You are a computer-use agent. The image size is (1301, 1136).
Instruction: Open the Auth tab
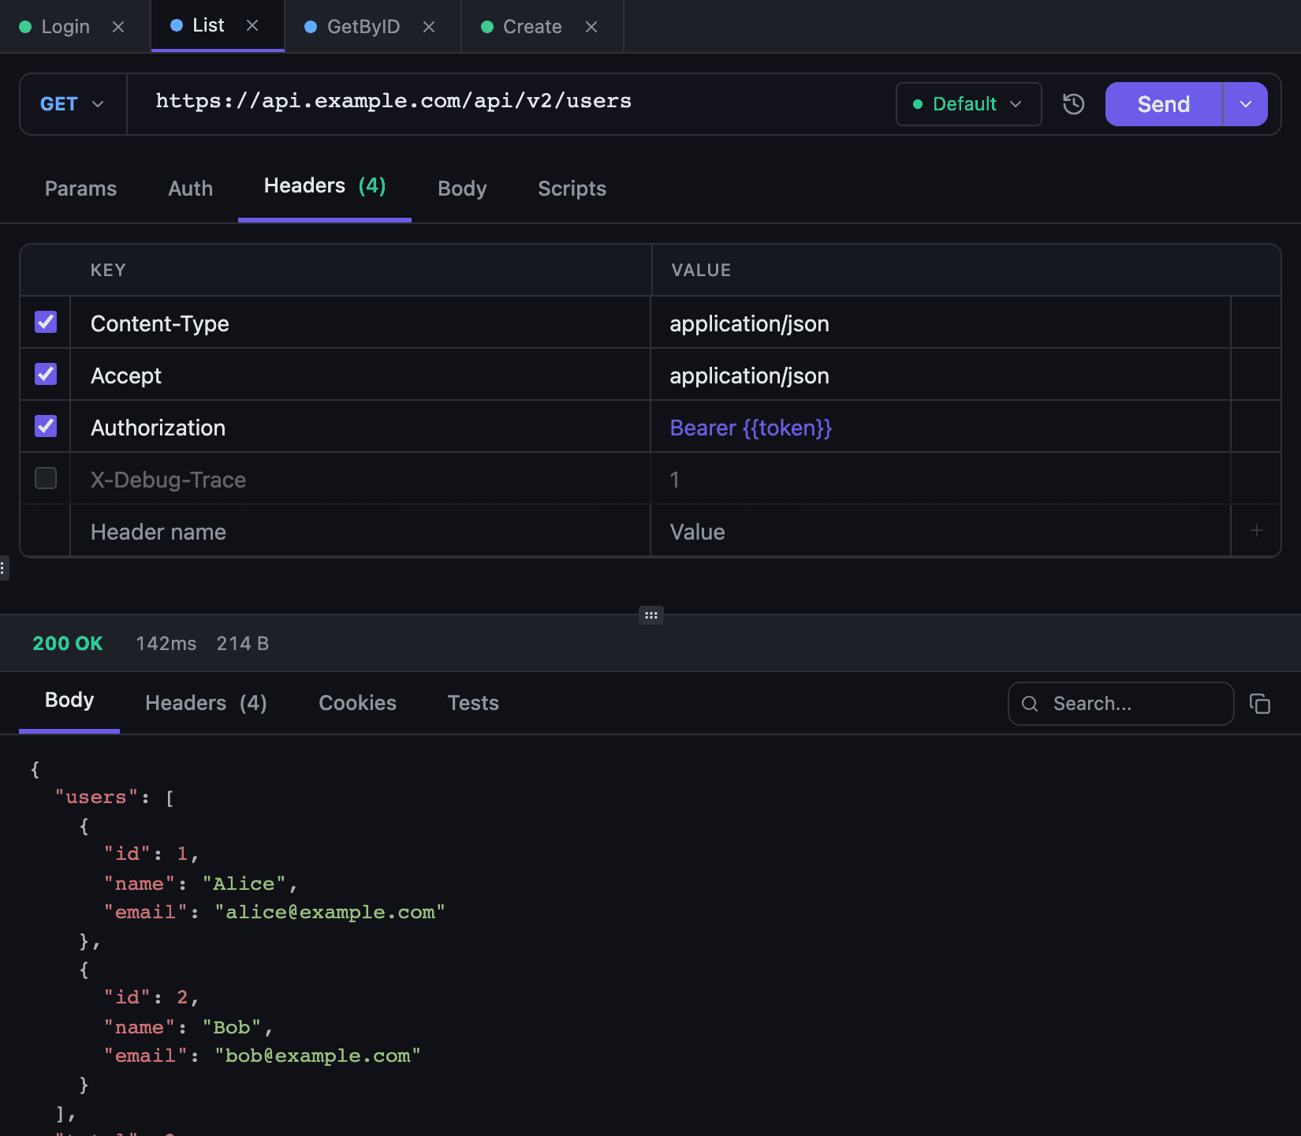[190, 189]
